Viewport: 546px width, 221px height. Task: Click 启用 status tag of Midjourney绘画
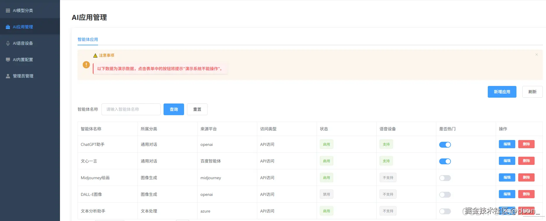(x=326, y=178)
